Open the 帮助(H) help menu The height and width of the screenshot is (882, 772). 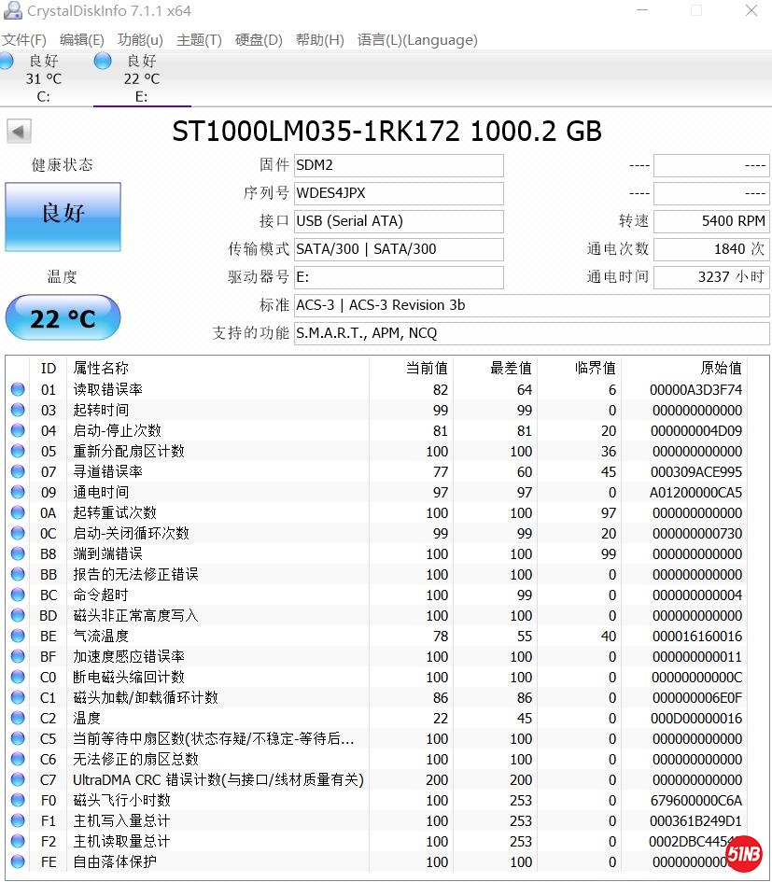coord(320,40)
